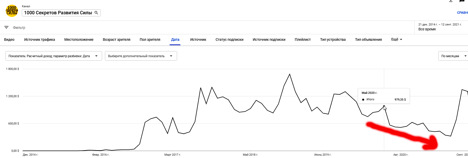Open the 'По месяцам' granularity dropdown
Screen dimensions: 468x158
(453, 56)
